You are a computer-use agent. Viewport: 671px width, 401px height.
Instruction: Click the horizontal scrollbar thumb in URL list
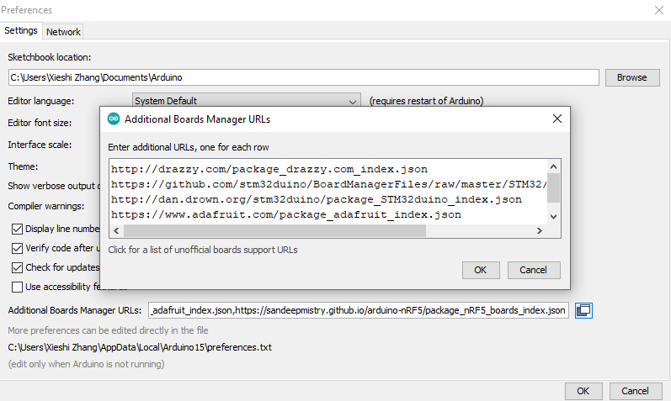point(274,231)
